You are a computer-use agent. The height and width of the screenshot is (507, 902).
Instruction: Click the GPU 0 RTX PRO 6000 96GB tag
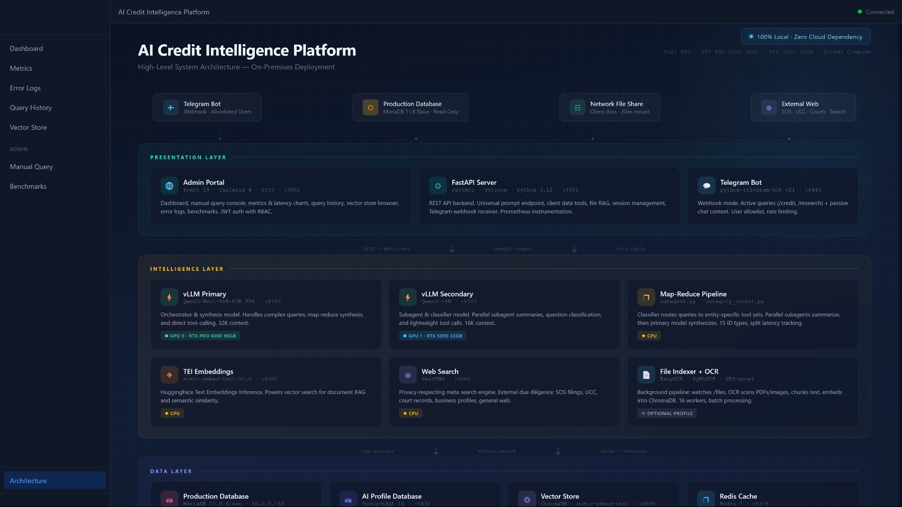pyautogui.click(x=200, y=336)
